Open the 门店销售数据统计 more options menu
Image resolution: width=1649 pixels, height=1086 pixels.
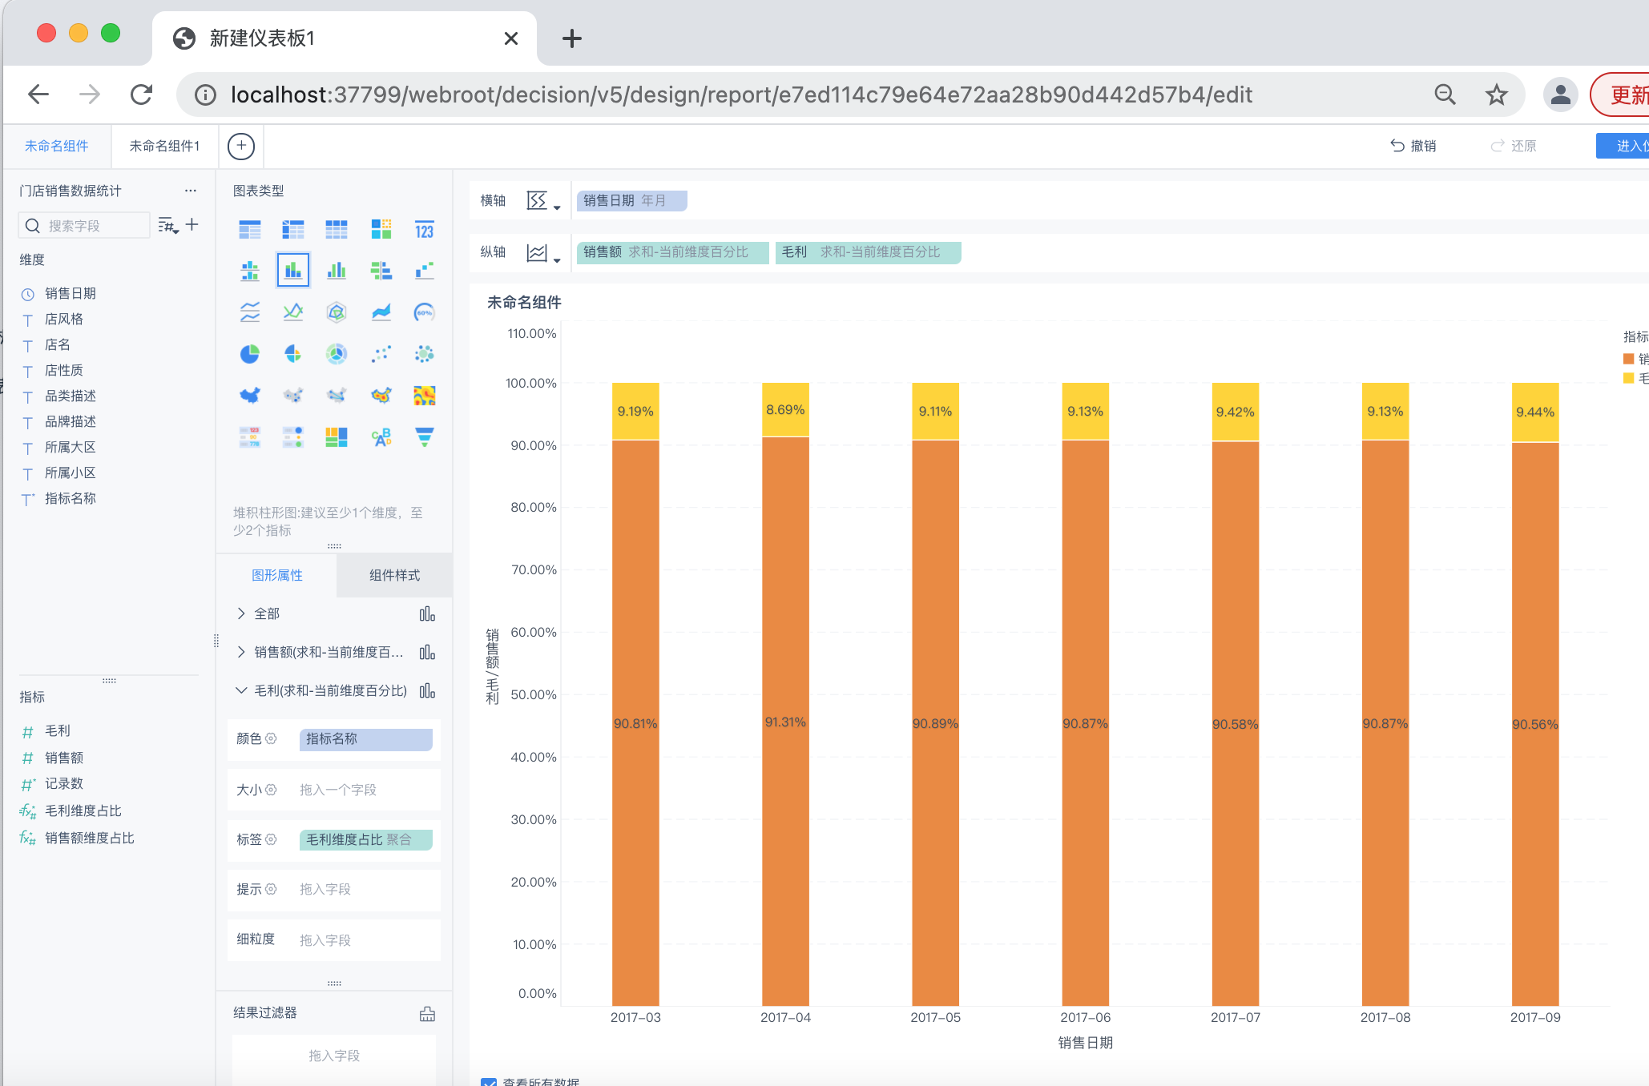191,191
